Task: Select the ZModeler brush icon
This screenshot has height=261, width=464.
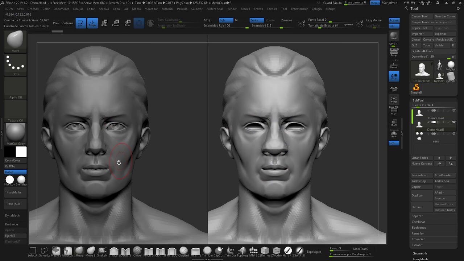Action: [x=277, y=251]
